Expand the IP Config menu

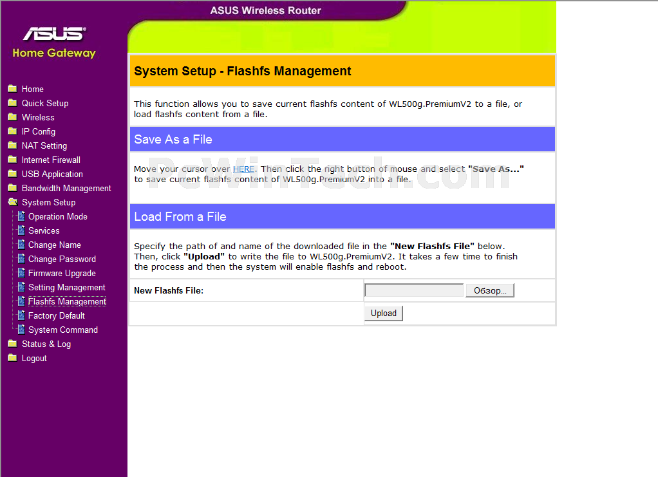(x=39, y=132)
